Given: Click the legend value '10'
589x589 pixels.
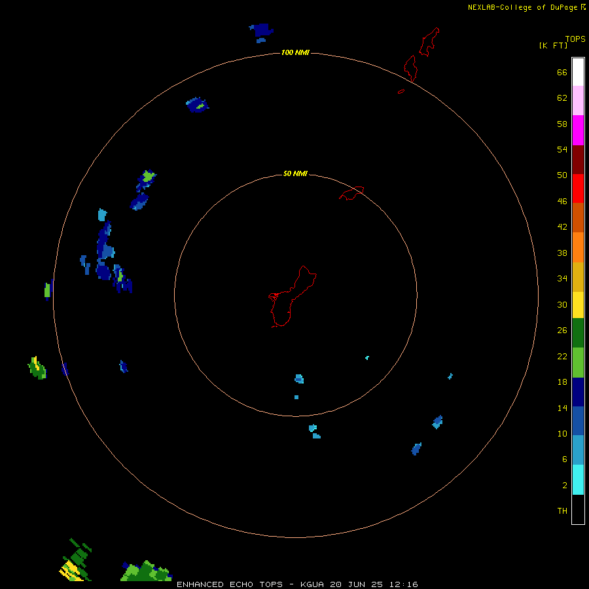Looking at the screenshot, I should (x=562, y=433).
